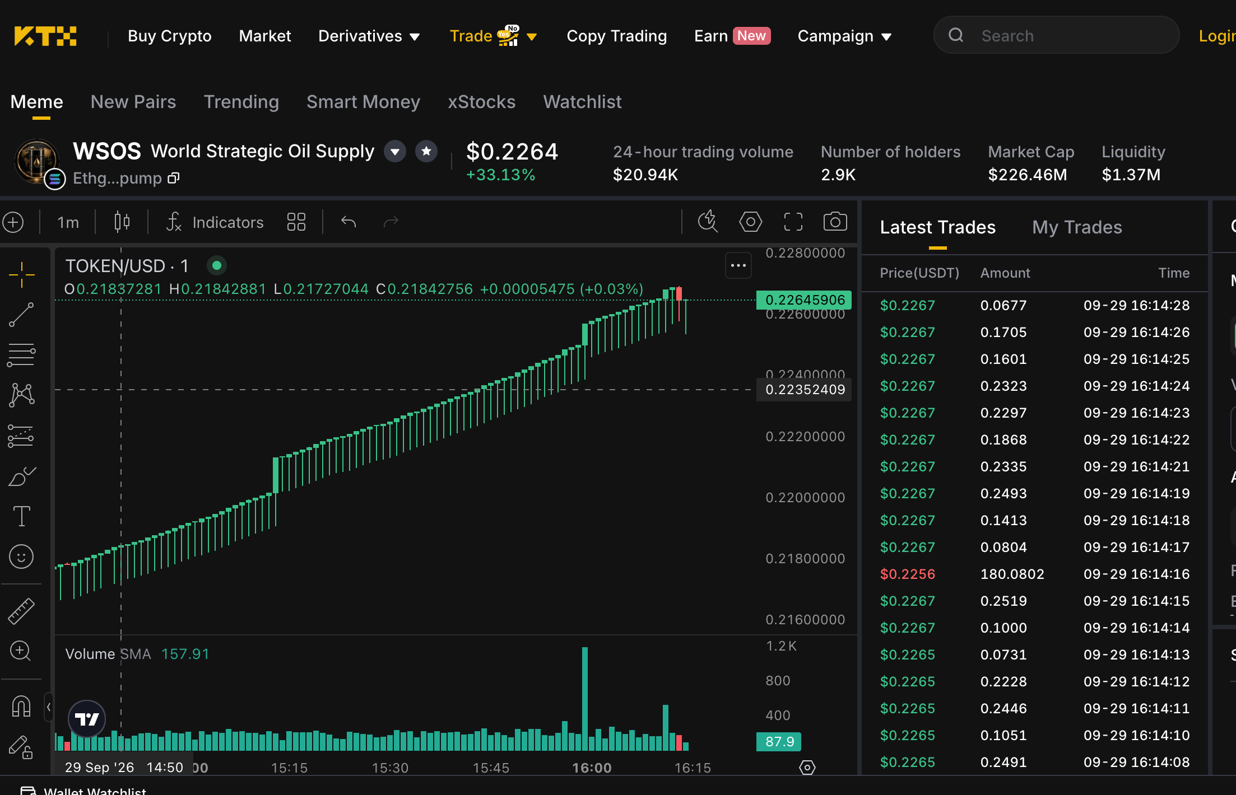This screenshot has width=1236, height=795.
Task: Open the Watchlist tab
Action: point(582,102)
